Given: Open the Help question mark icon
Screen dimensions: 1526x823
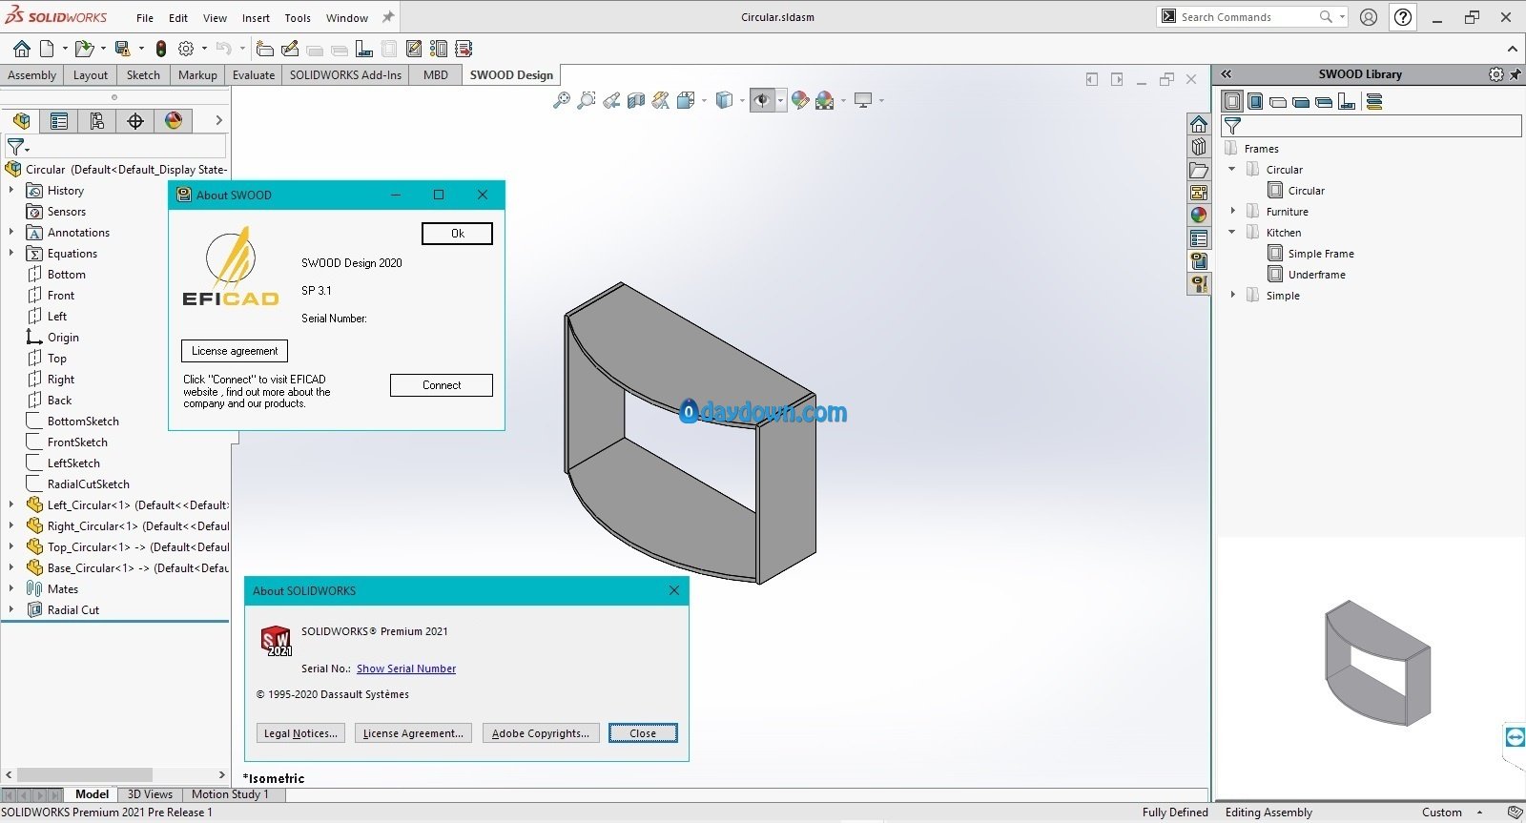Looking at the screenshot, I should point(1403,17).
